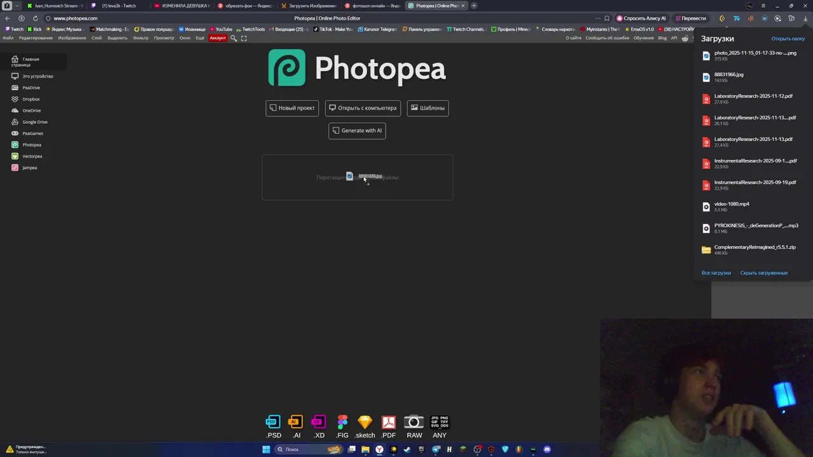Open the Редактирование menu
Screen dimensions: 813x457
[36, 38]
